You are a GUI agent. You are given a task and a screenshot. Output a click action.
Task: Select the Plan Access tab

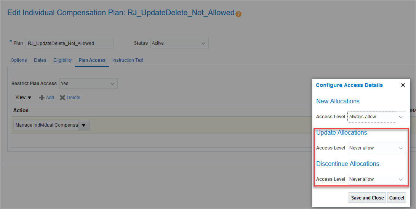click(92, 60)
